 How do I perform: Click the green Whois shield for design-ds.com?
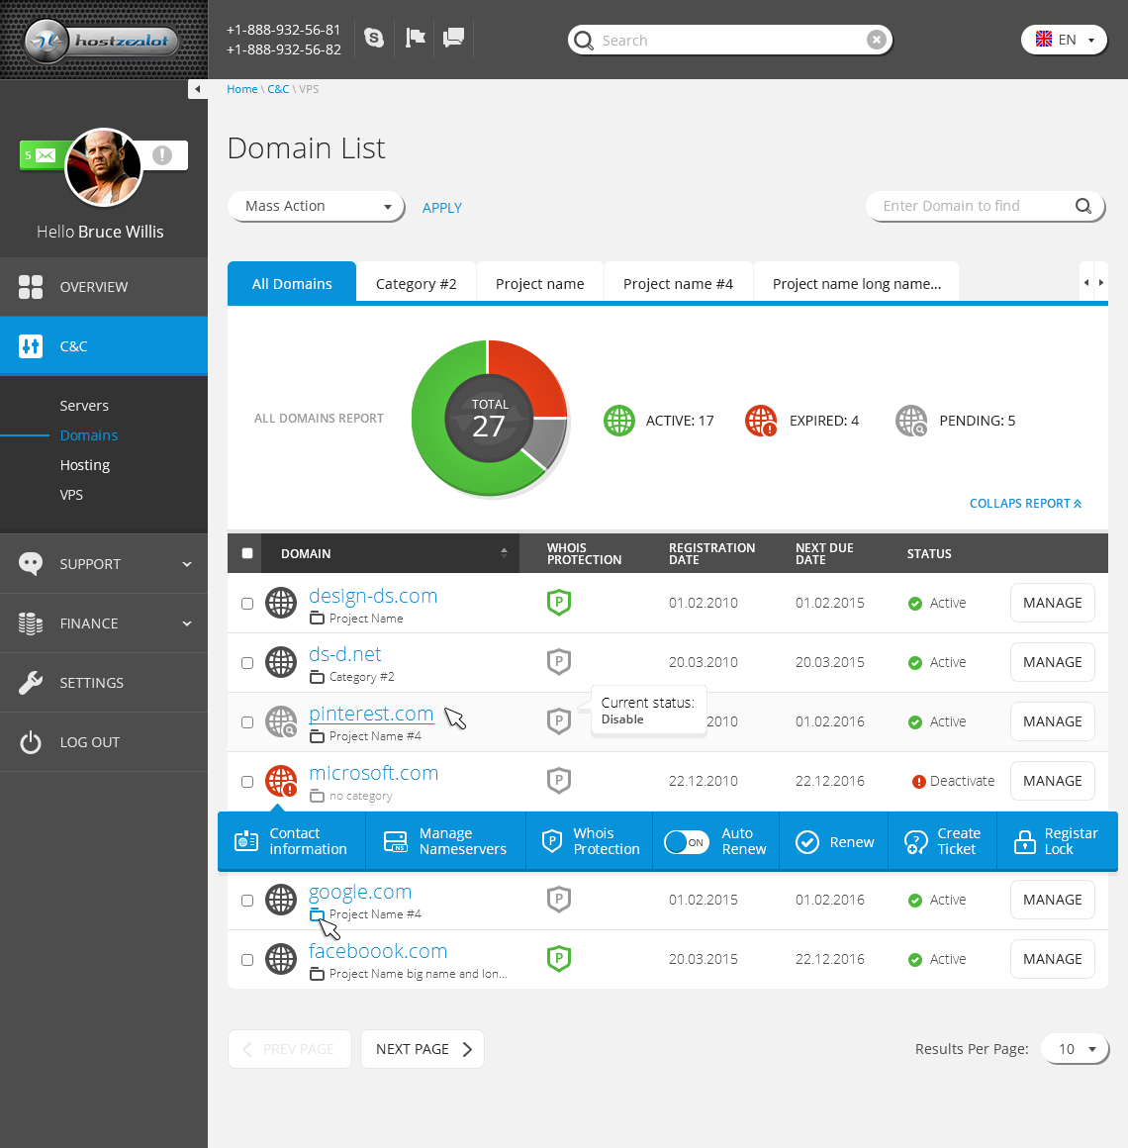tap(559, 603)
